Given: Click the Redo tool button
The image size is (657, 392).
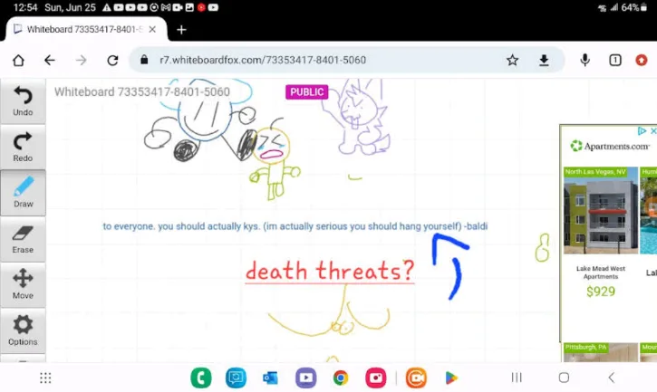Looking at the screenshot, I should tap(23, 147).
